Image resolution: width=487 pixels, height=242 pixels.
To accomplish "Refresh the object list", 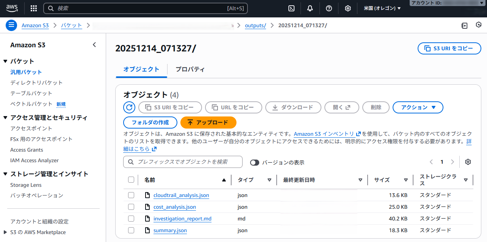I will (x=129, y=107).
